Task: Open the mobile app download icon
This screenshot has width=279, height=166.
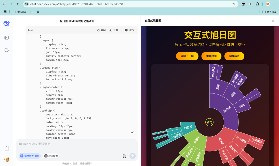Action: point(6,148)
